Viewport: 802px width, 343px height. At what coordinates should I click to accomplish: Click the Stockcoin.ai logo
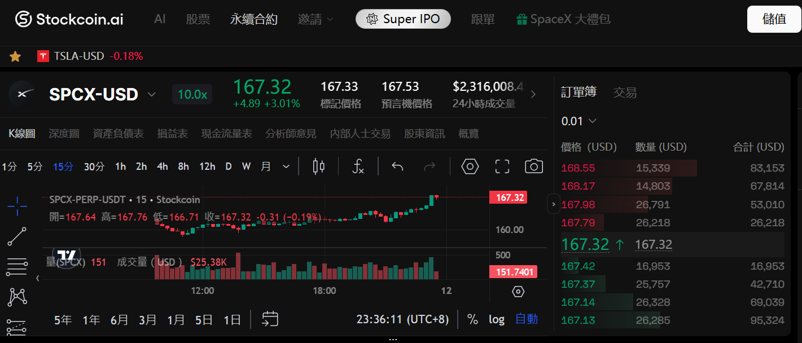(x=69, y=19)
